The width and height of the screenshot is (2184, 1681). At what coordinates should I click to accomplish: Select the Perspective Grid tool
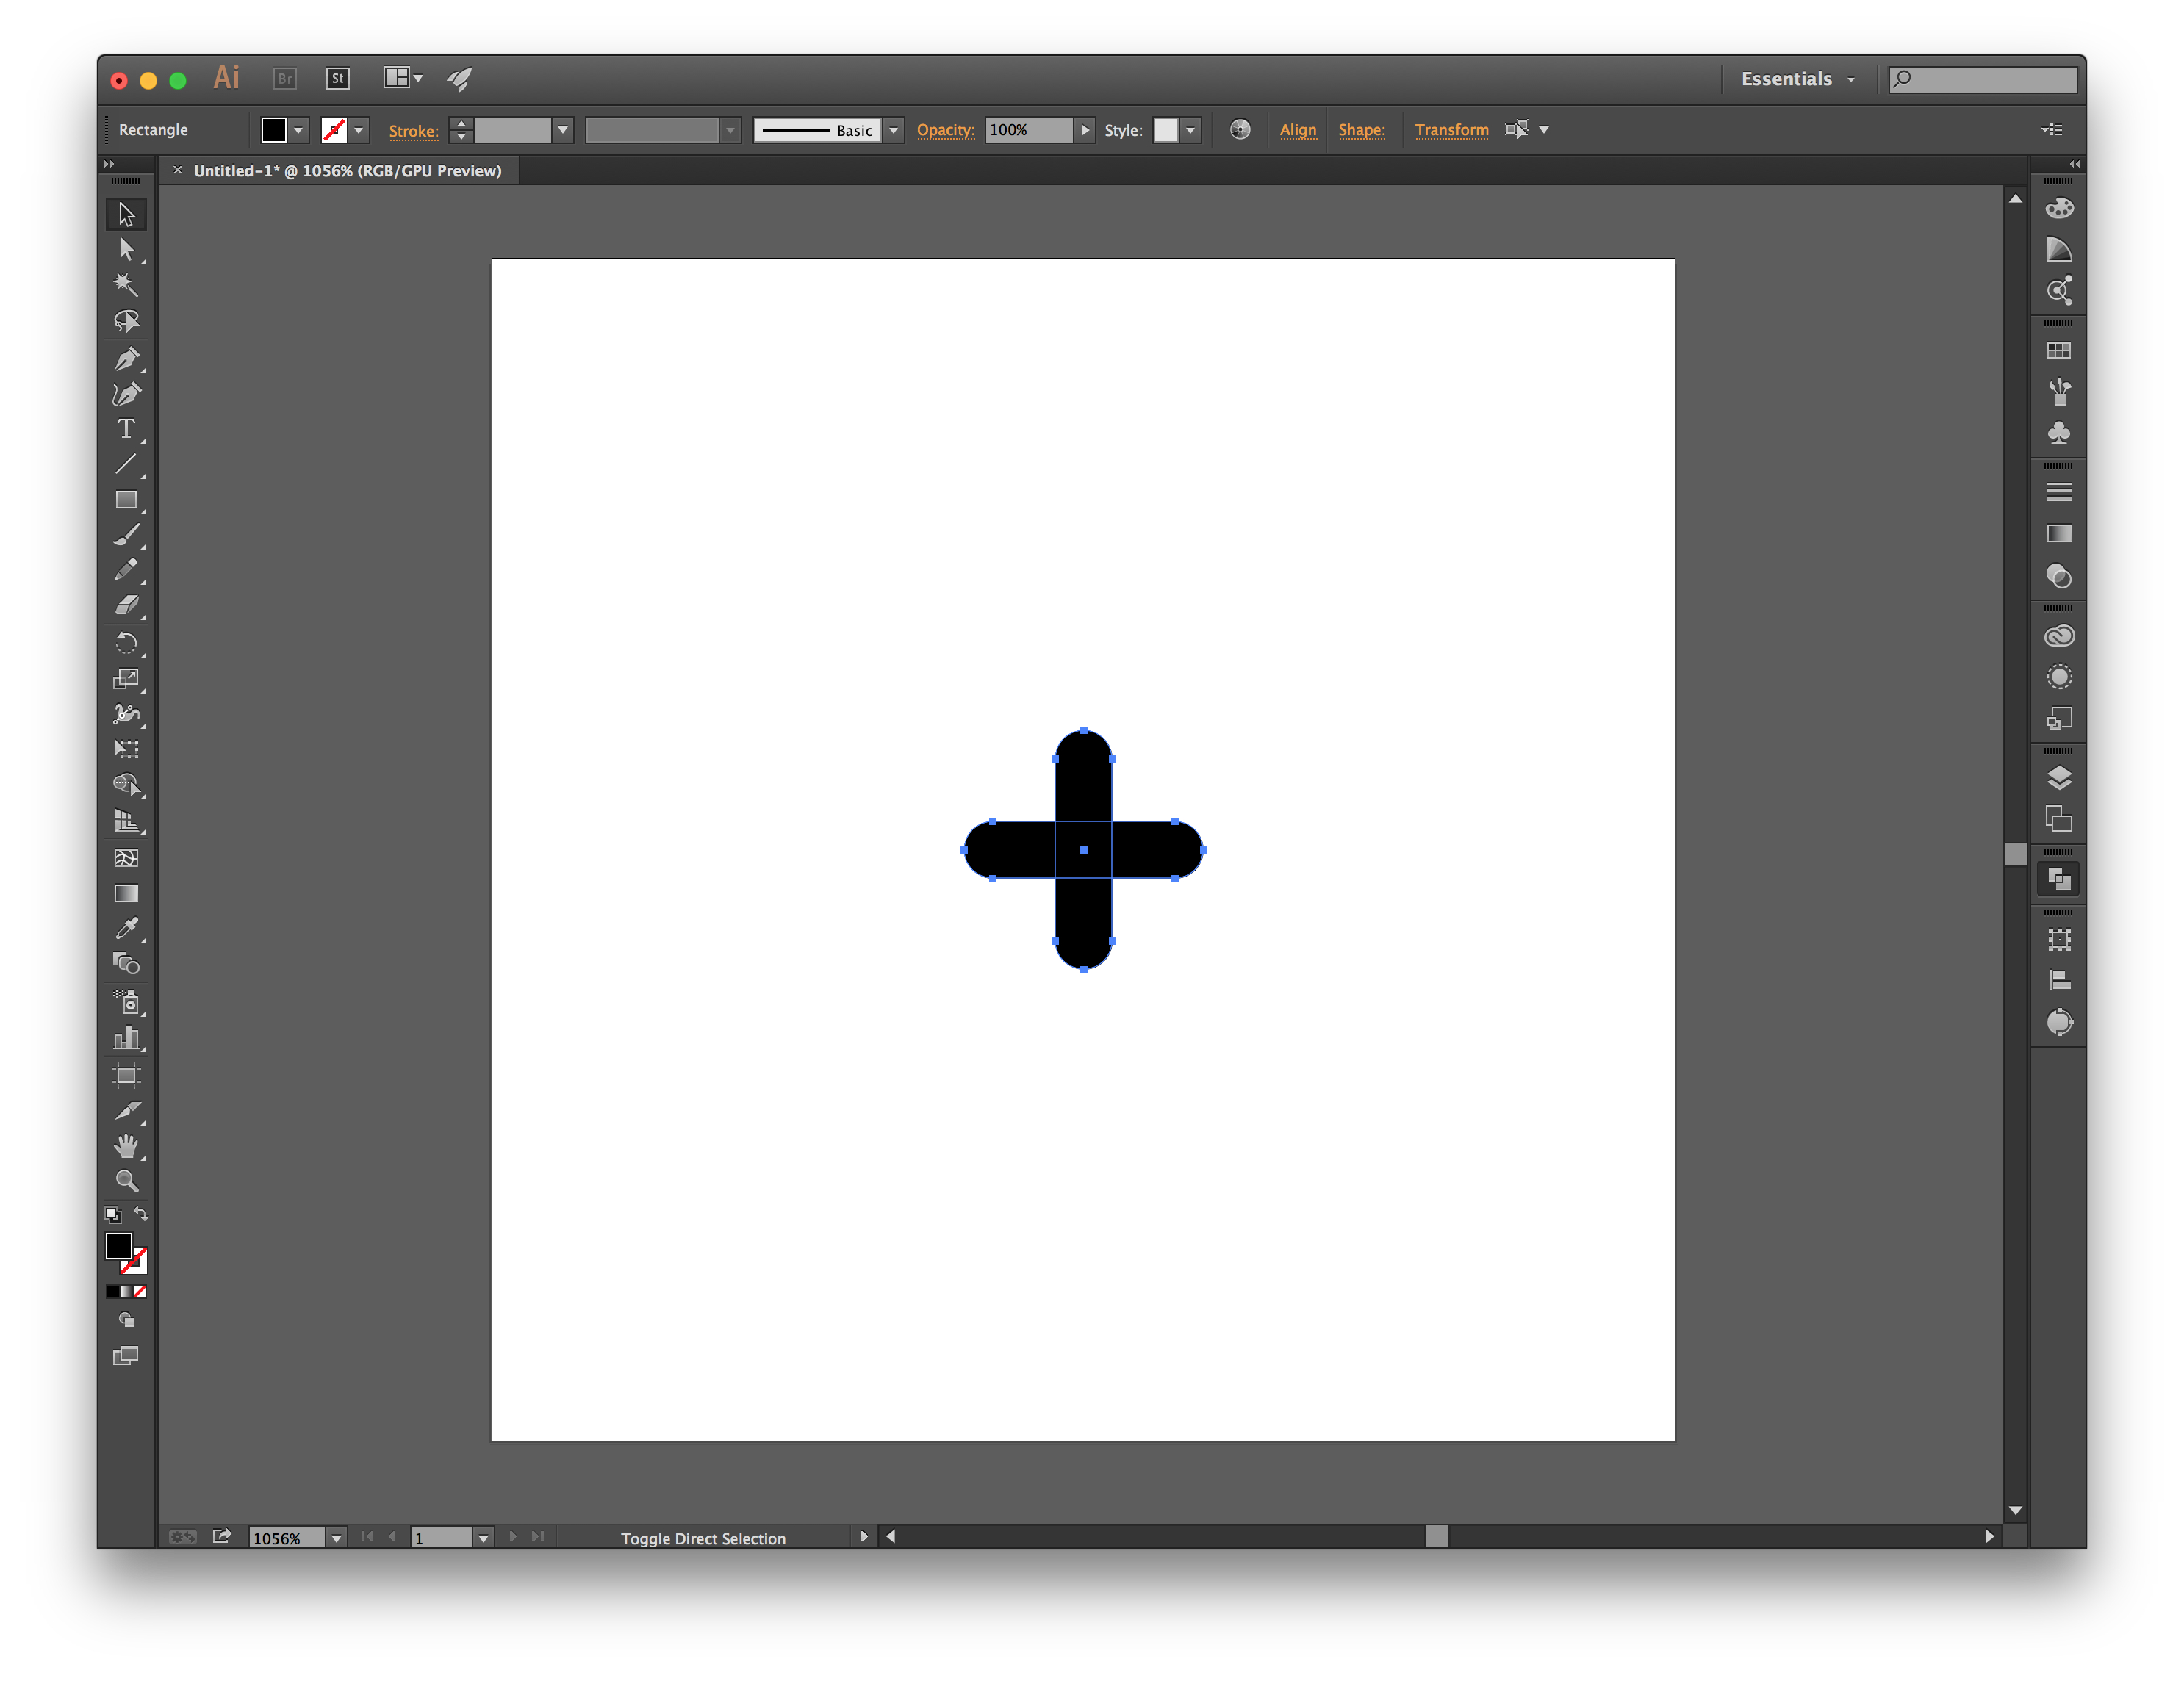point(126,821)
